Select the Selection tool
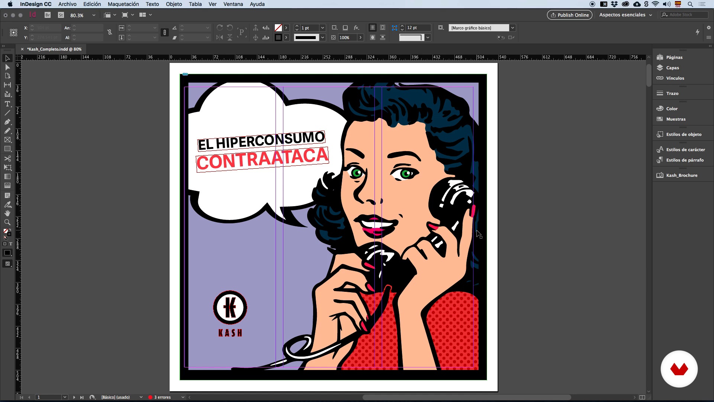The image size is (714, 402). coord(7,58)
